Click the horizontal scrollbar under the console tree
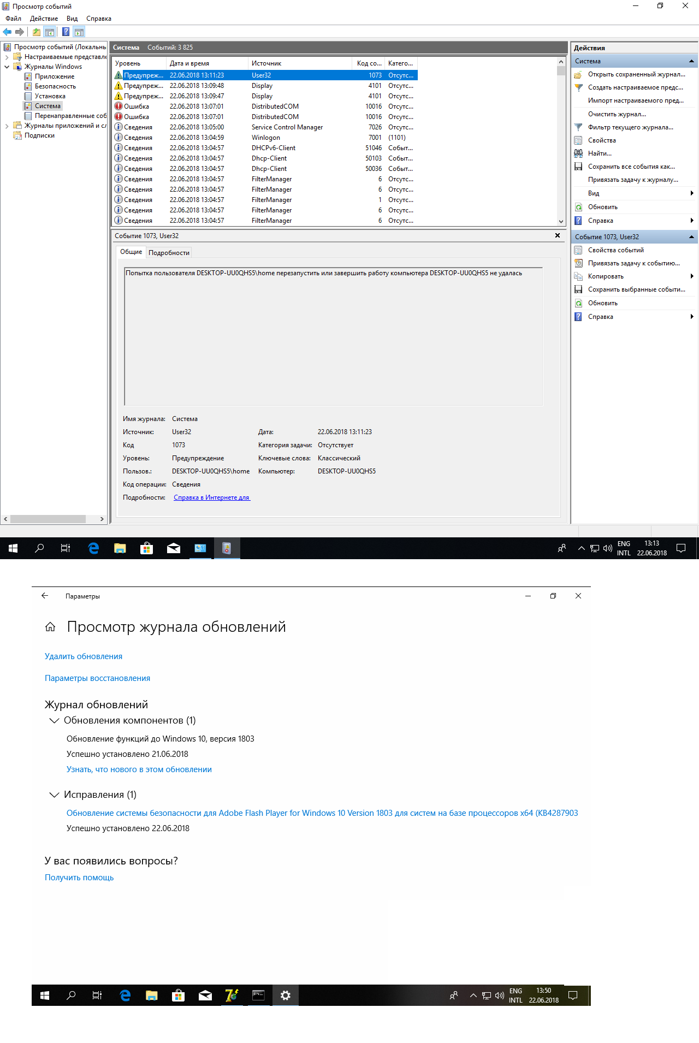This screenshot has width=699, height=1043. (48, 519)
